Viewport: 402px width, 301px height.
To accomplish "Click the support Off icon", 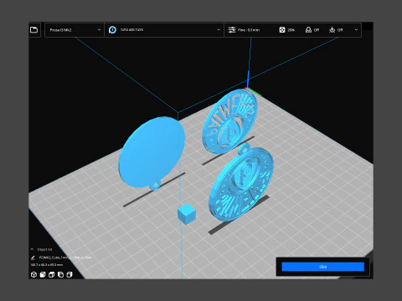I will click(308, 30).
